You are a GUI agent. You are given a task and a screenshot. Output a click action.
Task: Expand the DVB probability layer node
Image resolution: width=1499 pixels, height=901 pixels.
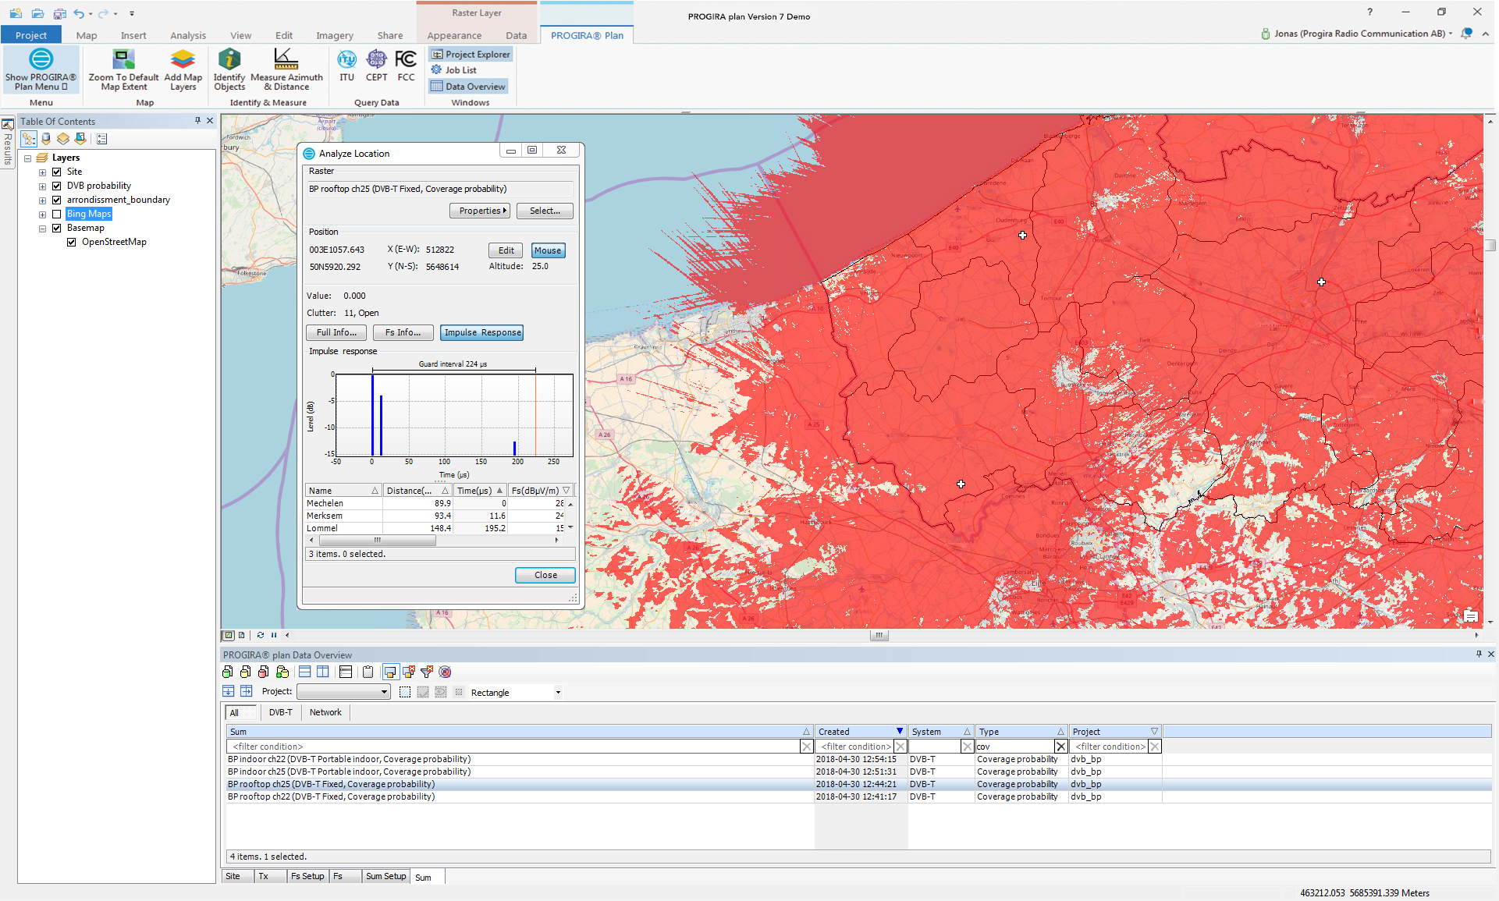[x=42, y=186]
